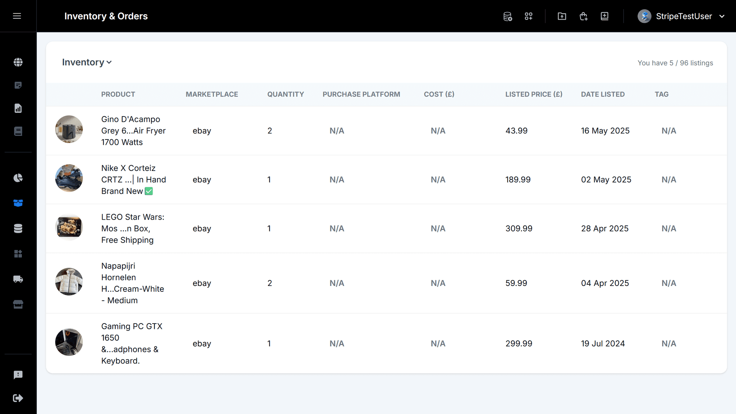Click the add-to-database toolbar icon

(x=508, y=16)
